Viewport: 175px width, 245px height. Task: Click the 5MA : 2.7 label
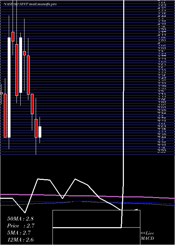(x=19, y=233)
